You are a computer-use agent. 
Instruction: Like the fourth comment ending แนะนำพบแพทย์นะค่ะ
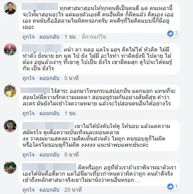[x=28, y=155]
